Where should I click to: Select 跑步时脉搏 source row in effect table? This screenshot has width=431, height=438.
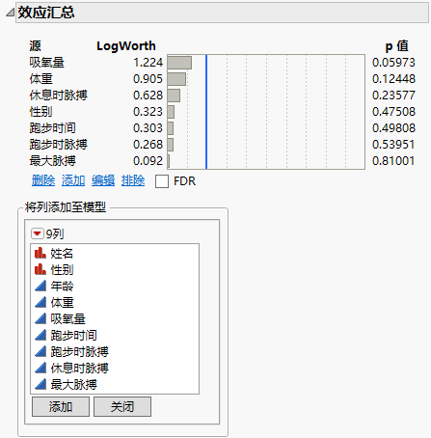pyautogui.click(x=59, y=145)
